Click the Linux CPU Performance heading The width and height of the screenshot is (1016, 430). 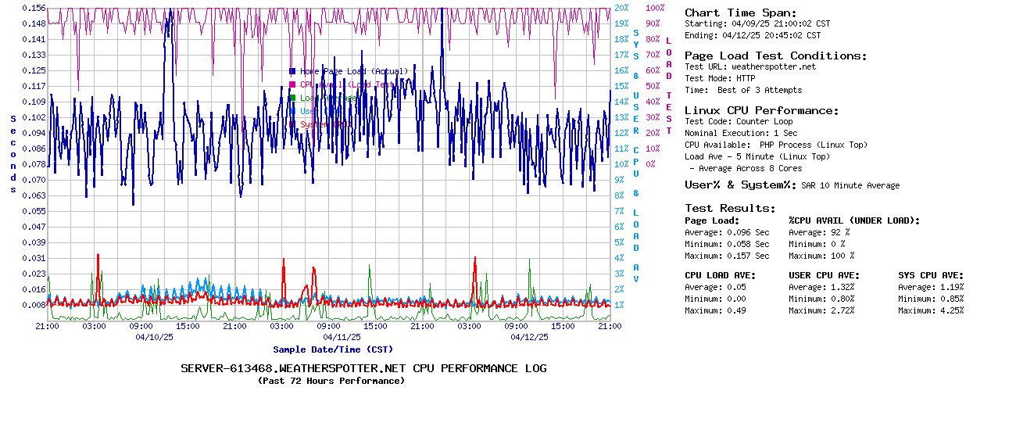coord(761,110)
